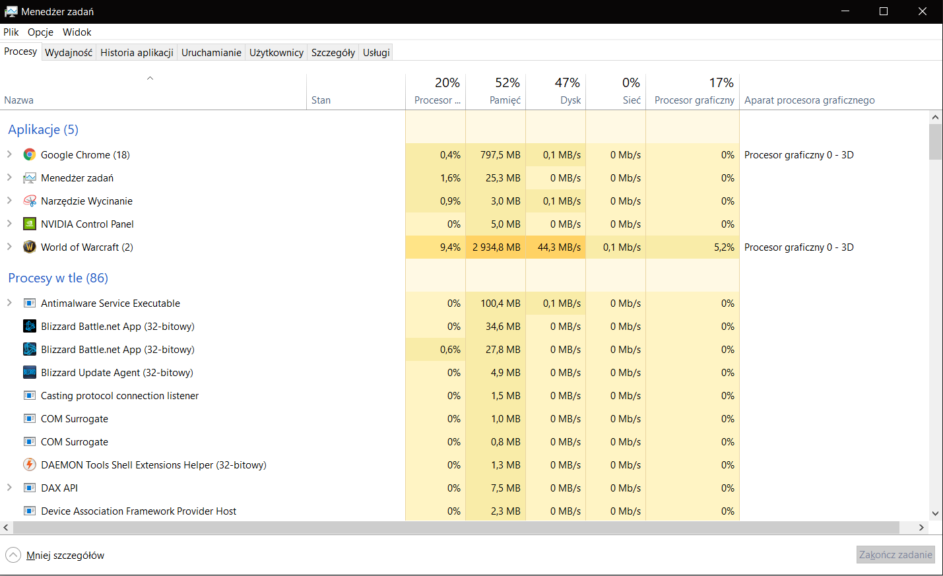Screen dimensions: 943x576
Task: Expand the Menedżer zadań process entry
Action: [9, 177]
